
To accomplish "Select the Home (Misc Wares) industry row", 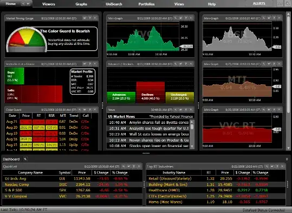I will click(x=216, y=202).
